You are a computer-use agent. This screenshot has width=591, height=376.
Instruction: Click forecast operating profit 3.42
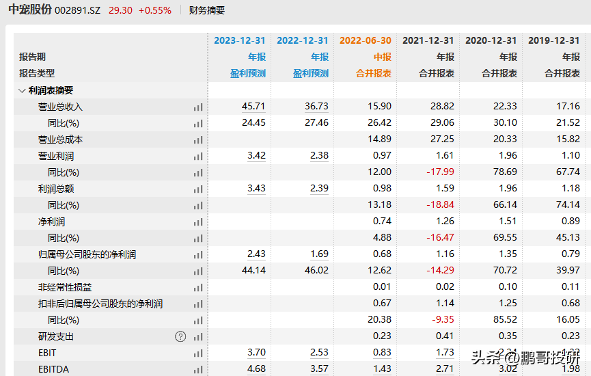pyautogui.click(x=257, y=155)
